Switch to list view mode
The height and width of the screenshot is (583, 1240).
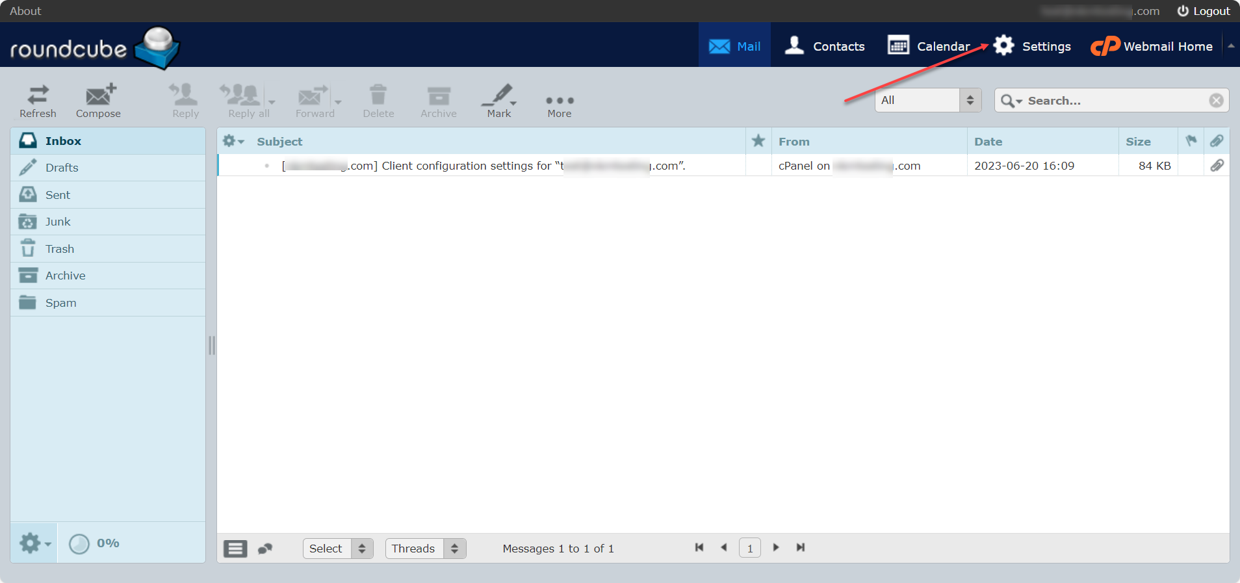235,549
